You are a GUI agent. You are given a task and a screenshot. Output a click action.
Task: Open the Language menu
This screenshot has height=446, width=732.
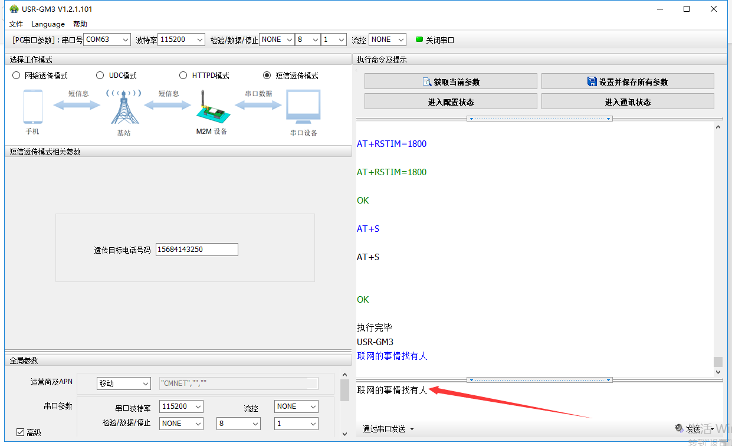tap(48, 24)
